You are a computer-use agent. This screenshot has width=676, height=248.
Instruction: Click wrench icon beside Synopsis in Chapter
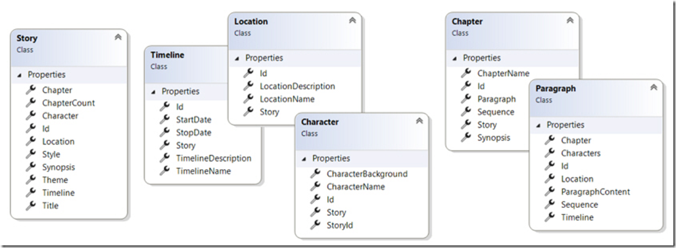click(x=466, y=137)
